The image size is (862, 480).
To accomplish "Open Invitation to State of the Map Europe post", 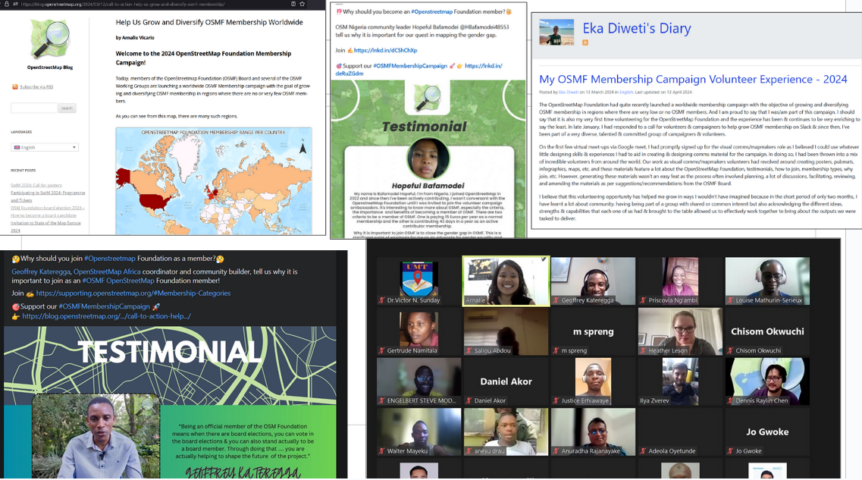I will click(x=45, y=227).
